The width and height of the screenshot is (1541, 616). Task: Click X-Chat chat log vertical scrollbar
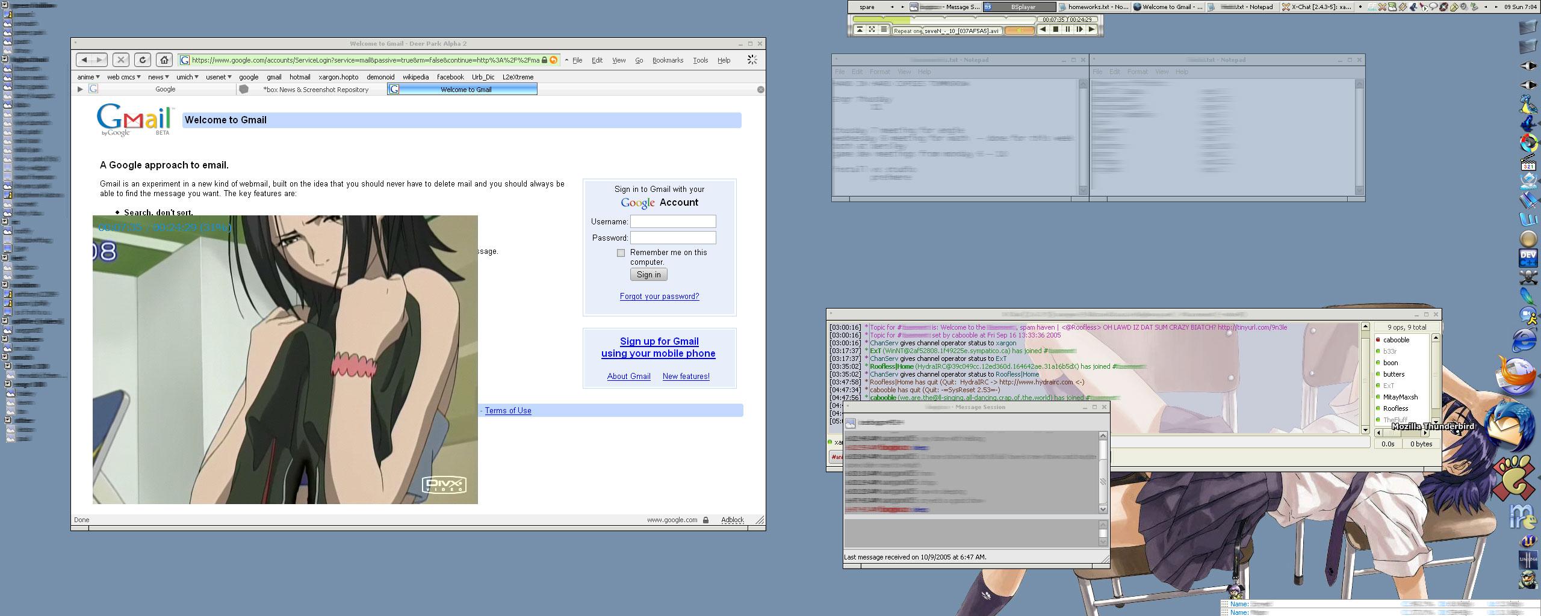click(x=1364, y=378)
